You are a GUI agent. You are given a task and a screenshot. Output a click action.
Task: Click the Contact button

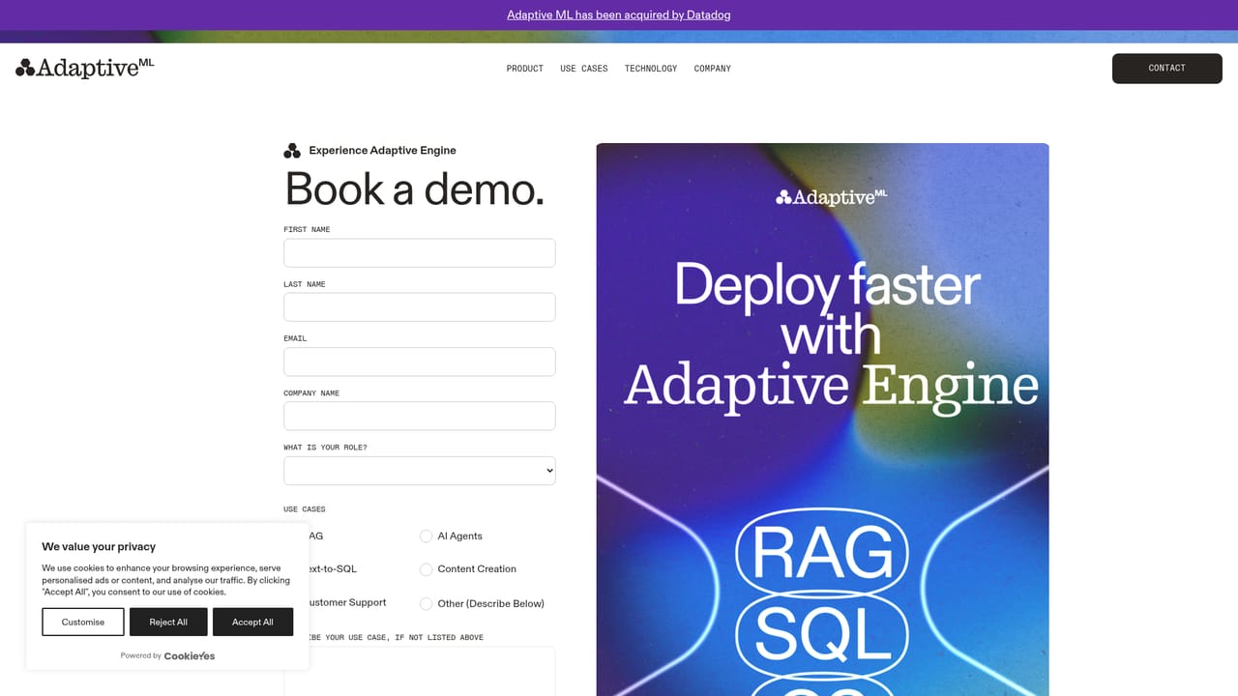(x=1167, y=69)
